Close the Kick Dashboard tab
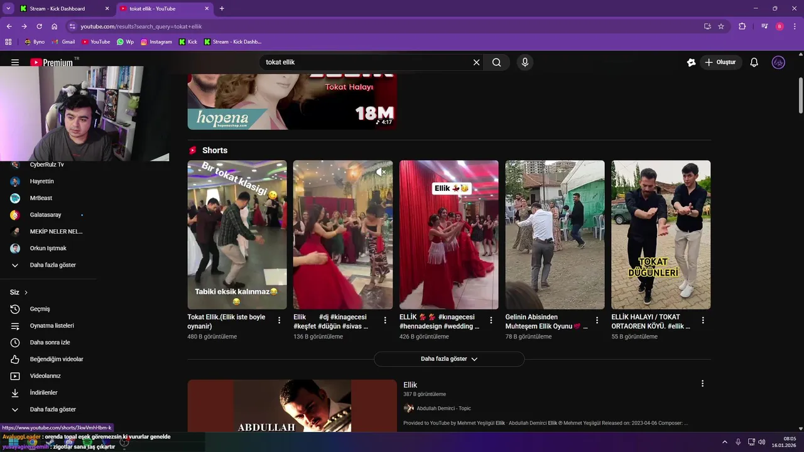 (x=107, y=9)
